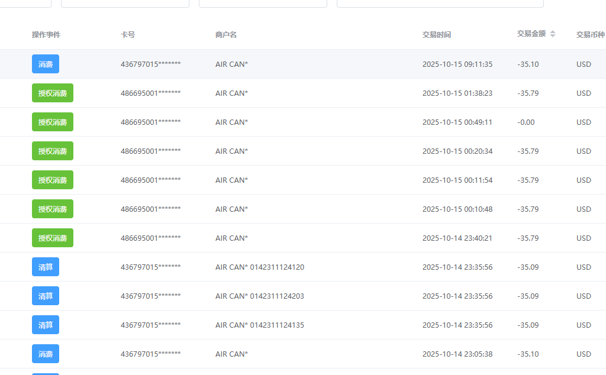Click the 商户名 column header
Viewport: 606px width, 375px height.
[x=226, y=35]
